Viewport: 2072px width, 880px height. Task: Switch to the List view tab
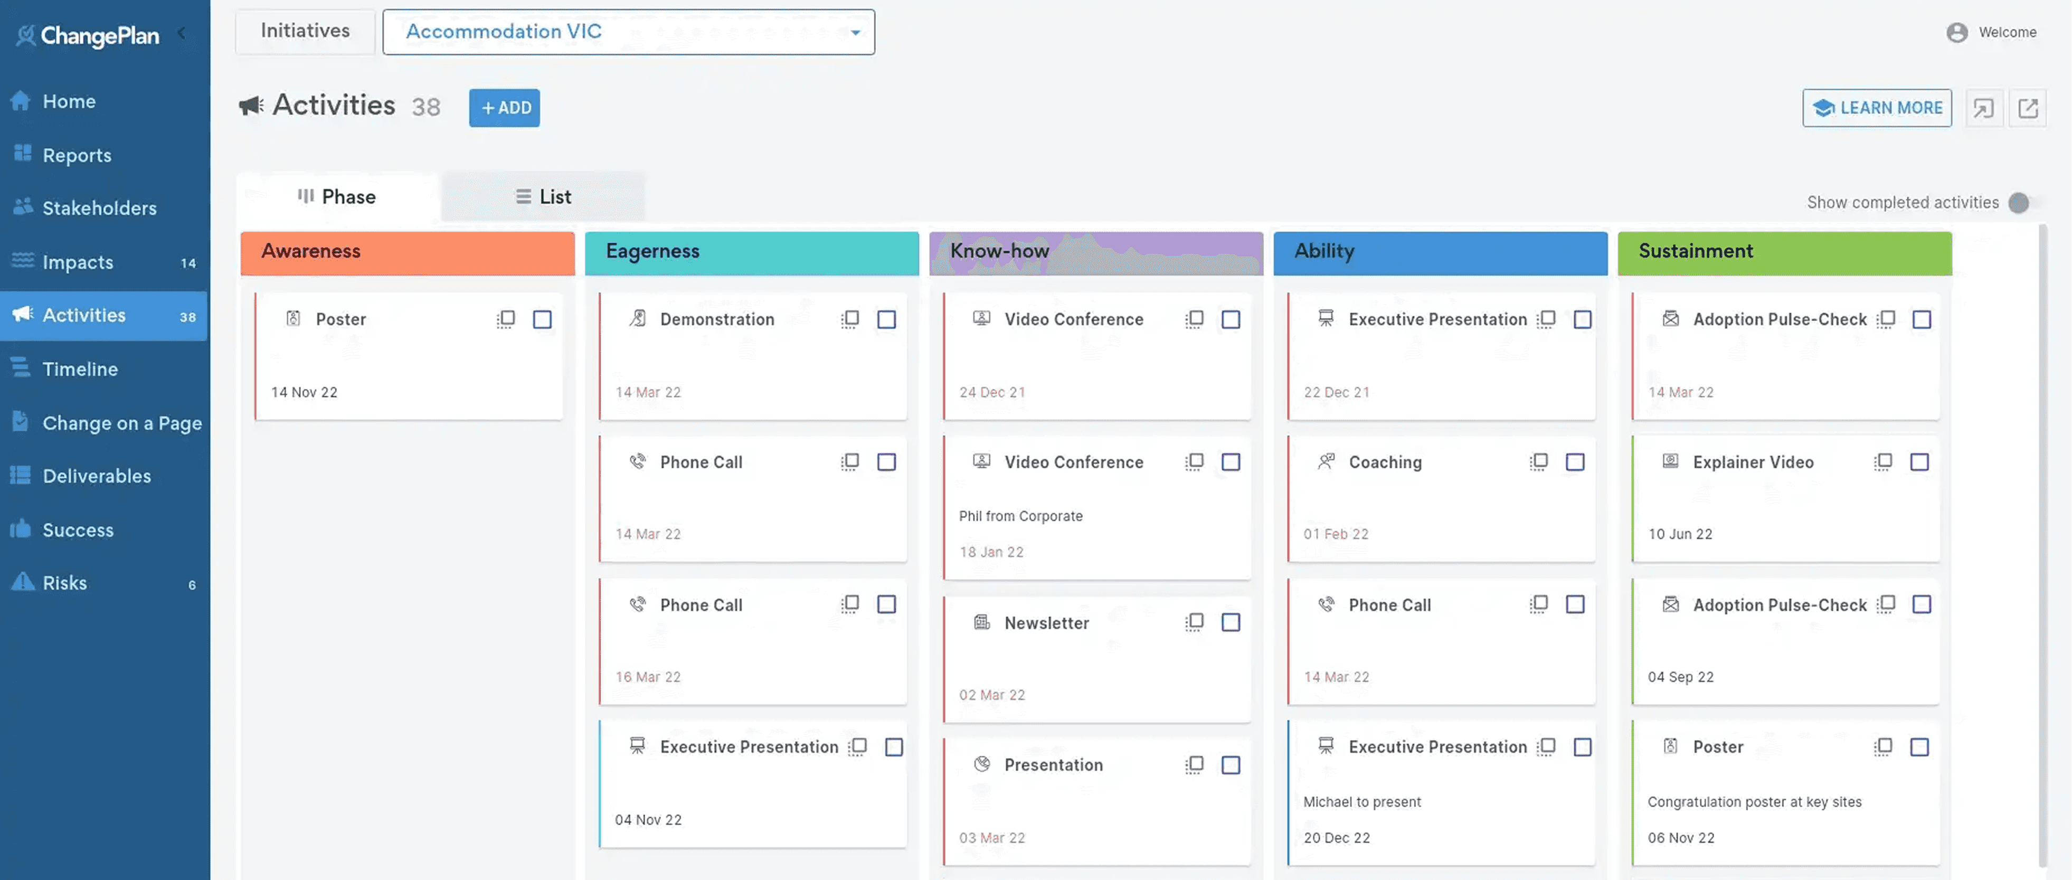(x=543, y=197)
